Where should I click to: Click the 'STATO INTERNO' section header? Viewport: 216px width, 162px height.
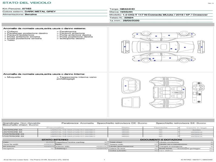point(55,140)
